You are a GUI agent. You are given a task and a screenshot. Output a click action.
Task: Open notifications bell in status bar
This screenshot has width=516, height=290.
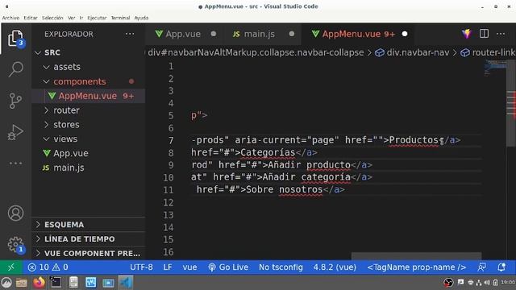tap(501, 267)
